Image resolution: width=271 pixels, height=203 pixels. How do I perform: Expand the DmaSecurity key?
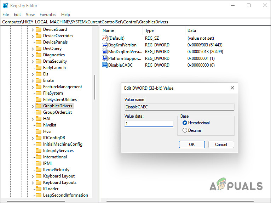click(x=33, y=62)
